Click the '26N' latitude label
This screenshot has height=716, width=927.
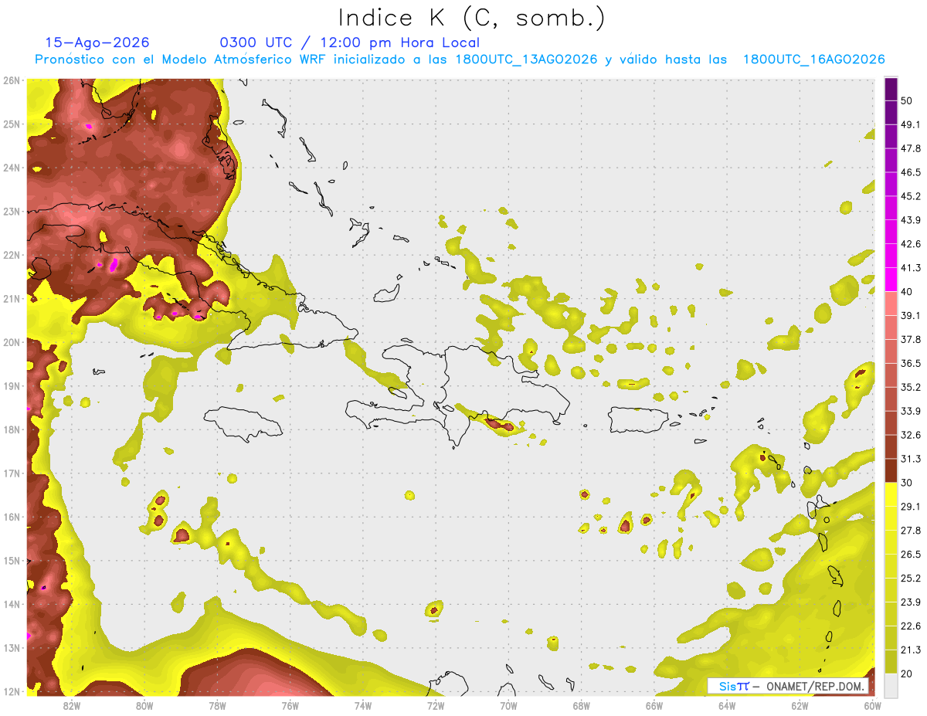click(x=12, y=80)
